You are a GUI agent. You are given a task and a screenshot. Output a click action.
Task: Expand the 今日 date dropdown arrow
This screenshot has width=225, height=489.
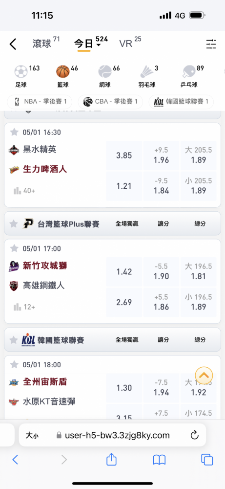pyautogui.click(x=98, y=45)
